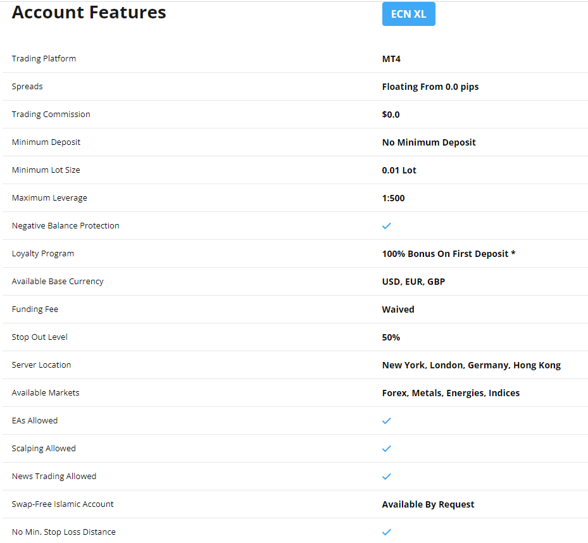
Task: Click the Server Location row label
Action: click(x=41, y=365)
